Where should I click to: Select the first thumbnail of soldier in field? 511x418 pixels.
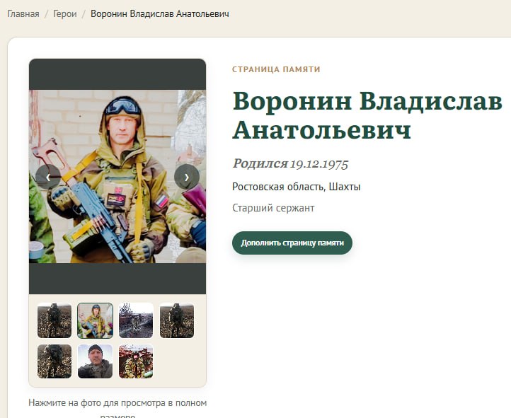point(54,320)
